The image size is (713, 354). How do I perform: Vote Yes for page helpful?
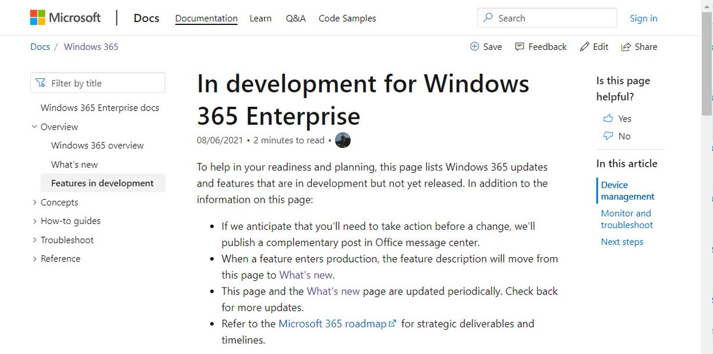tap(617, 119)
